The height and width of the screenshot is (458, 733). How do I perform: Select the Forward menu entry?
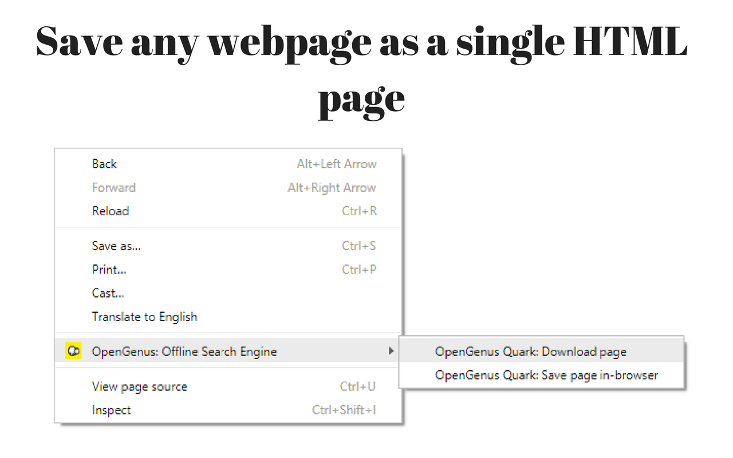point(228,188)
